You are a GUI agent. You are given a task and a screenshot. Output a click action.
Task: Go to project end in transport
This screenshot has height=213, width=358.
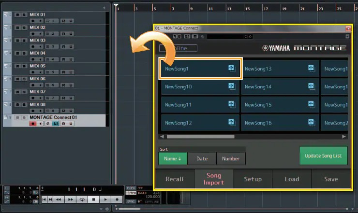[50, 199]
